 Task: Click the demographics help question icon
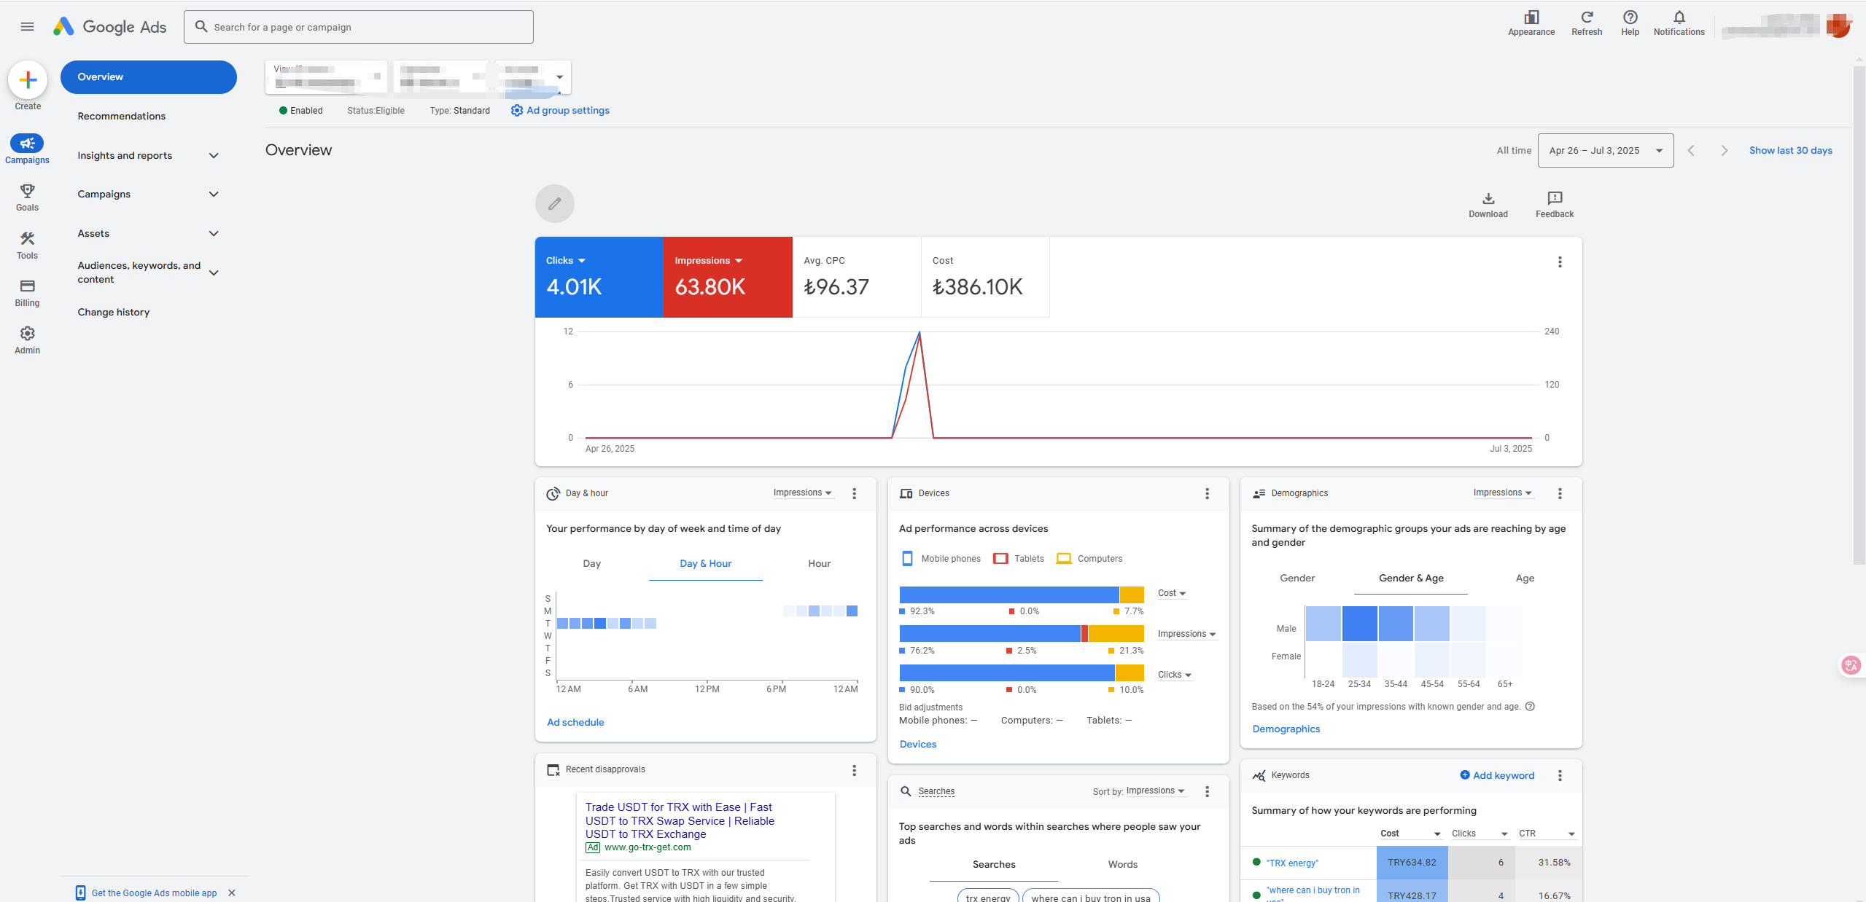[1530, 706]
